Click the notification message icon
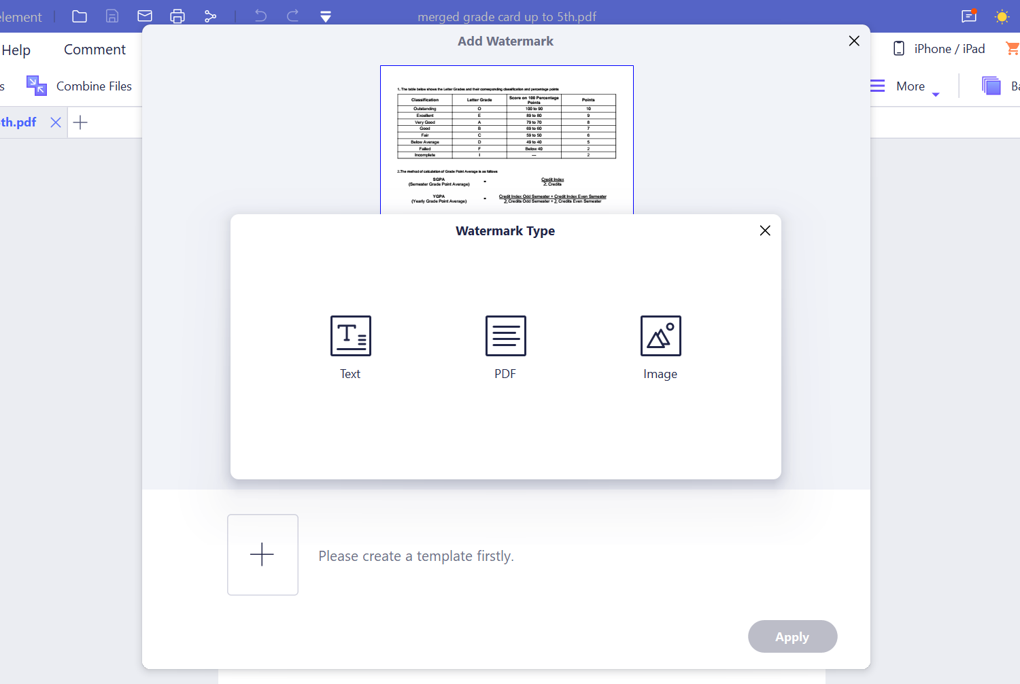Screen dimensions: 1020x684 tap(968, 16)
